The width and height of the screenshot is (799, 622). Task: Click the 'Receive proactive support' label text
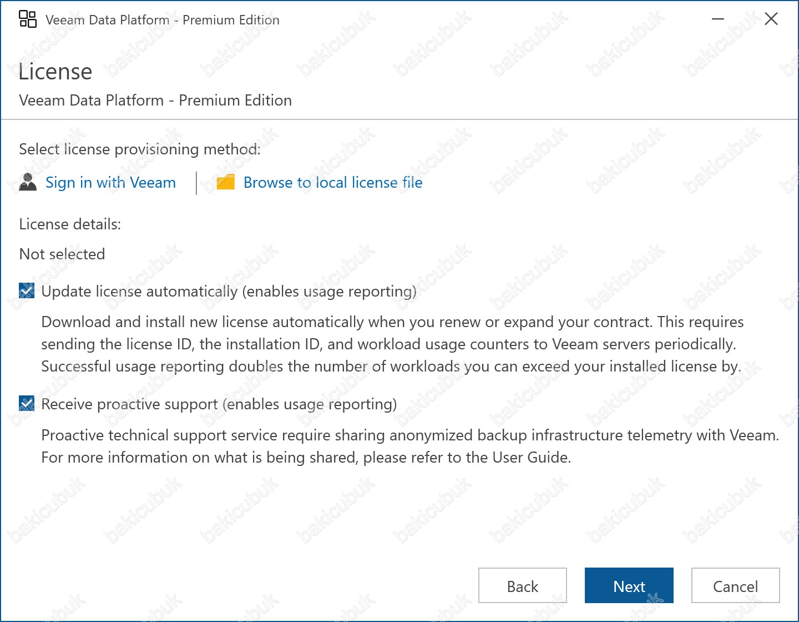[x=219, y=404]
